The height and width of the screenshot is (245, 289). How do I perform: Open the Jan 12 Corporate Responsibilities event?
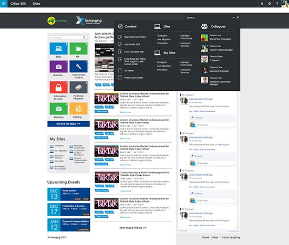pos(68,225)
